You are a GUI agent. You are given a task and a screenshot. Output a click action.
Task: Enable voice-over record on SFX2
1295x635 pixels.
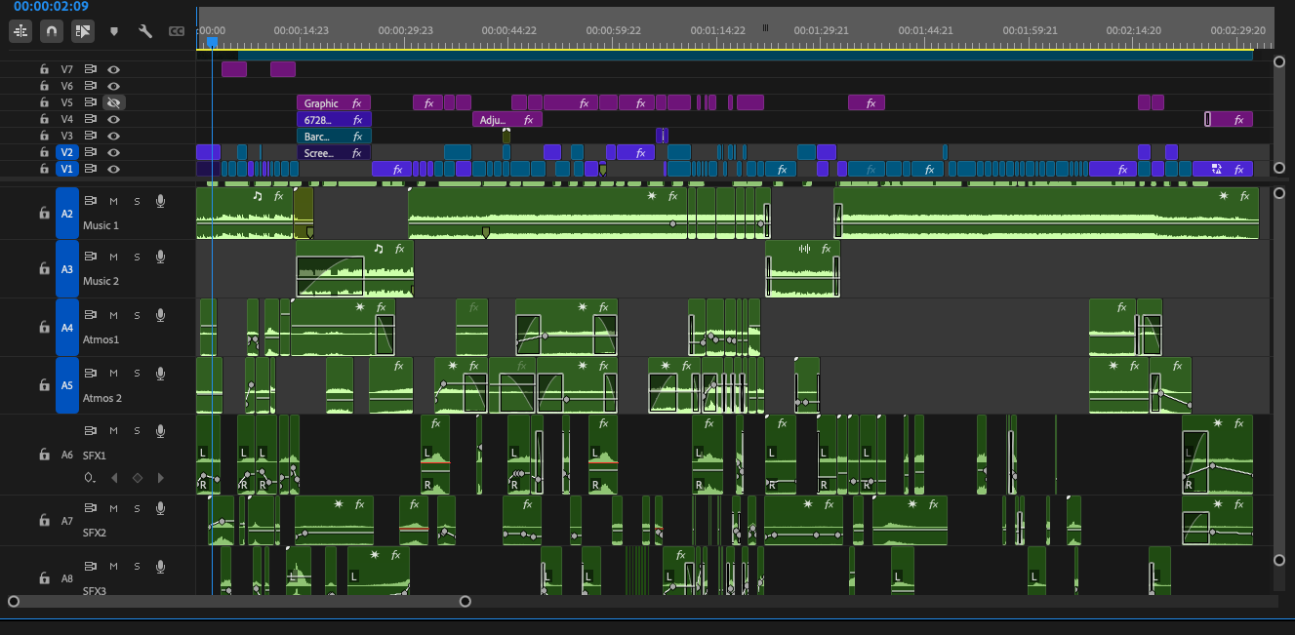[160, 507]
